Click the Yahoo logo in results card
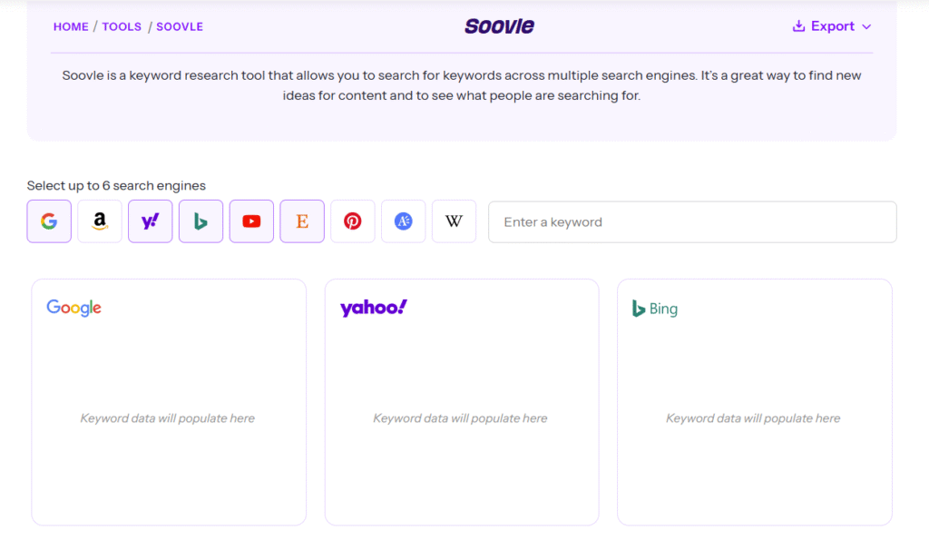This screenshot has width=929, height=540. tap(374, 308)
